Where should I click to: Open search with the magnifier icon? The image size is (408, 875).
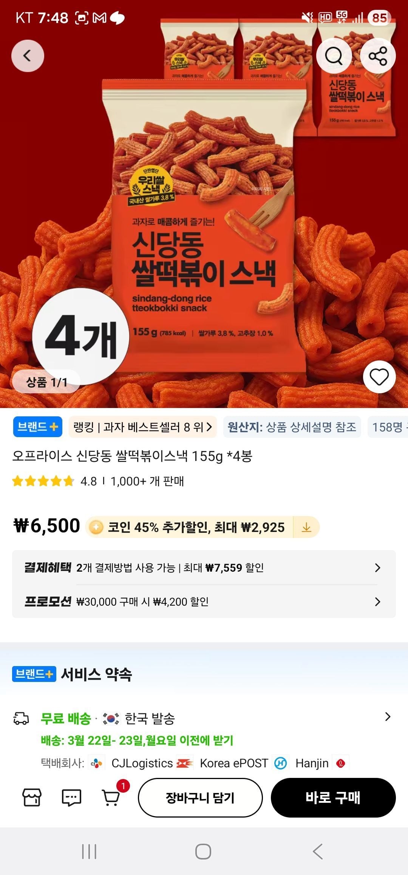coord(334,56)
